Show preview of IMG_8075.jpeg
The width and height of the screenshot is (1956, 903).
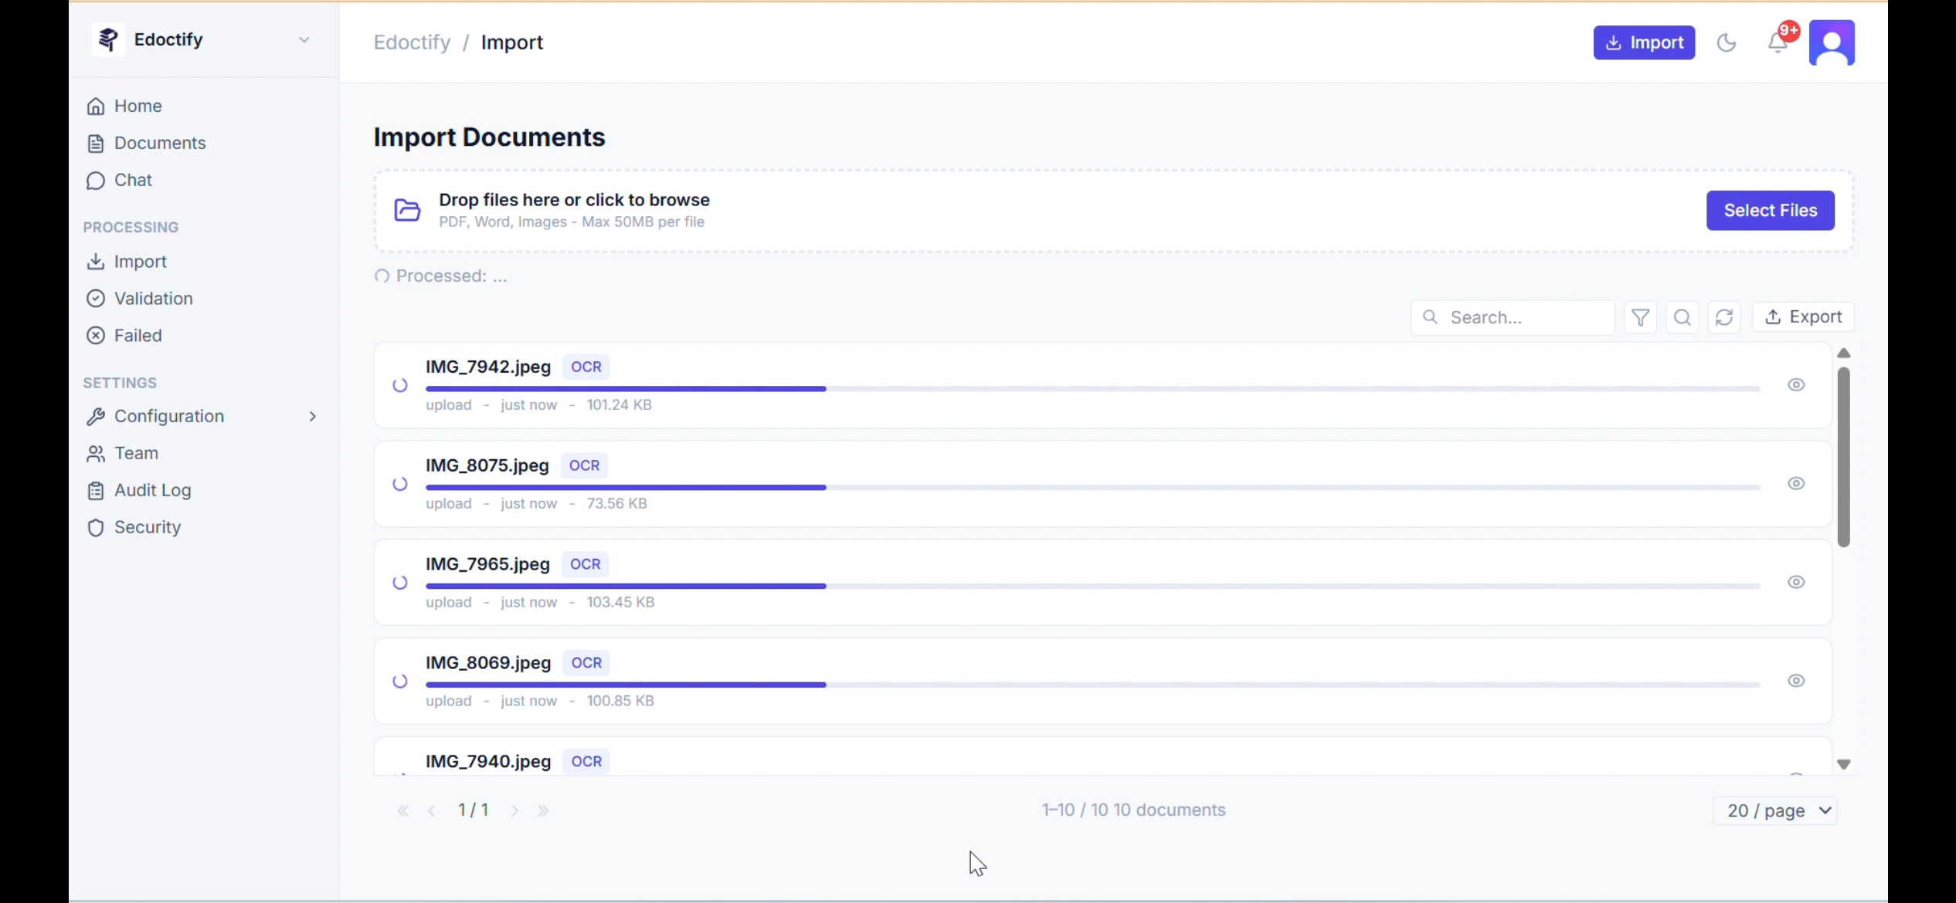[x=1796, y=483]
